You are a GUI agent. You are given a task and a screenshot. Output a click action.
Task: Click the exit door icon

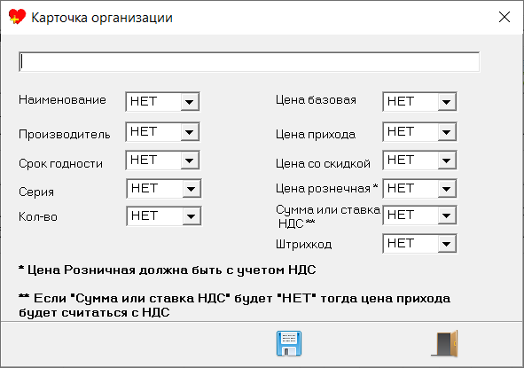pyautogui.click(x=445, y=343)
